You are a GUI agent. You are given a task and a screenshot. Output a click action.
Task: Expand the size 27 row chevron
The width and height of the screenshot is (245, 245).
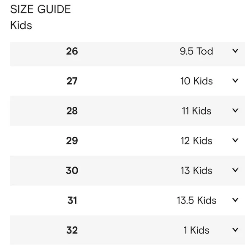[x=235, y=81]
